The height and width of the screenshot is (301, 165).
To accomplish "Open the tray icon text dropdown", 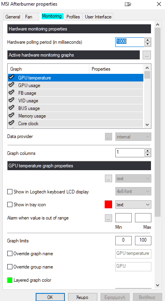I will 133,205.
